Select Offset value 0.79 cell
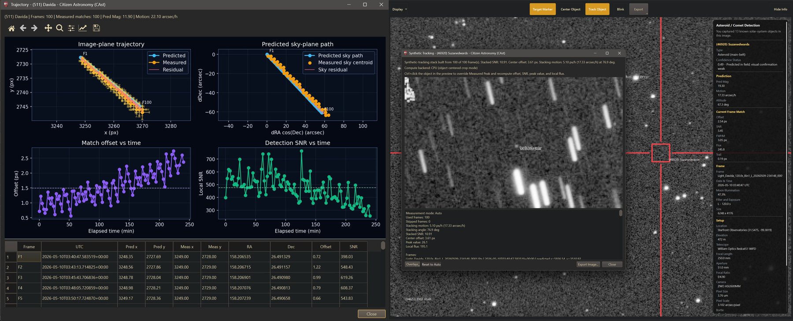 (326, 288)
